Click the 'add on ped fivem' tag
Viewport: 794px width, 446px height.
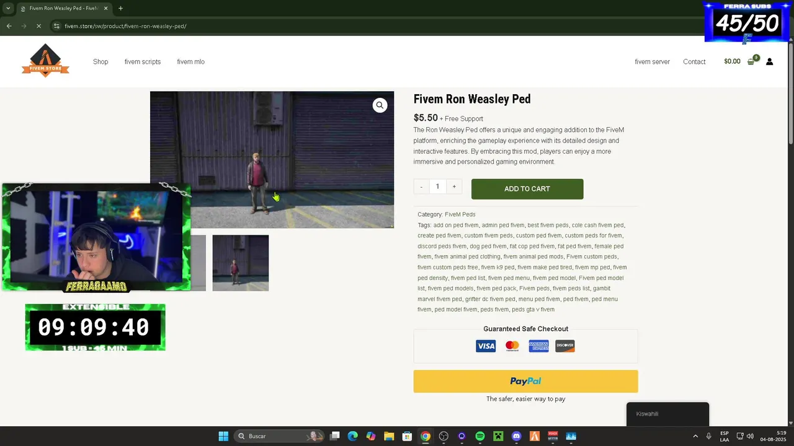[x=456, y=225]
